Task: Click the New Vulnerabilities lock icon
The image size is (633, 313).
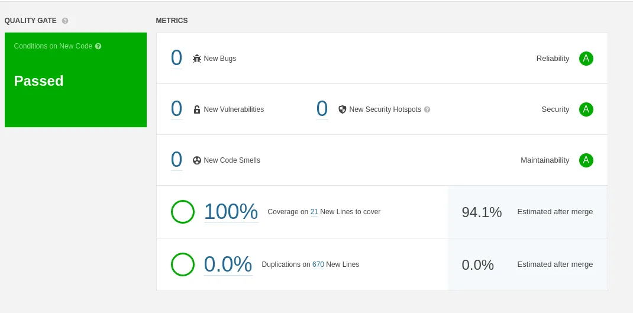Action: [x=197, y=109]
